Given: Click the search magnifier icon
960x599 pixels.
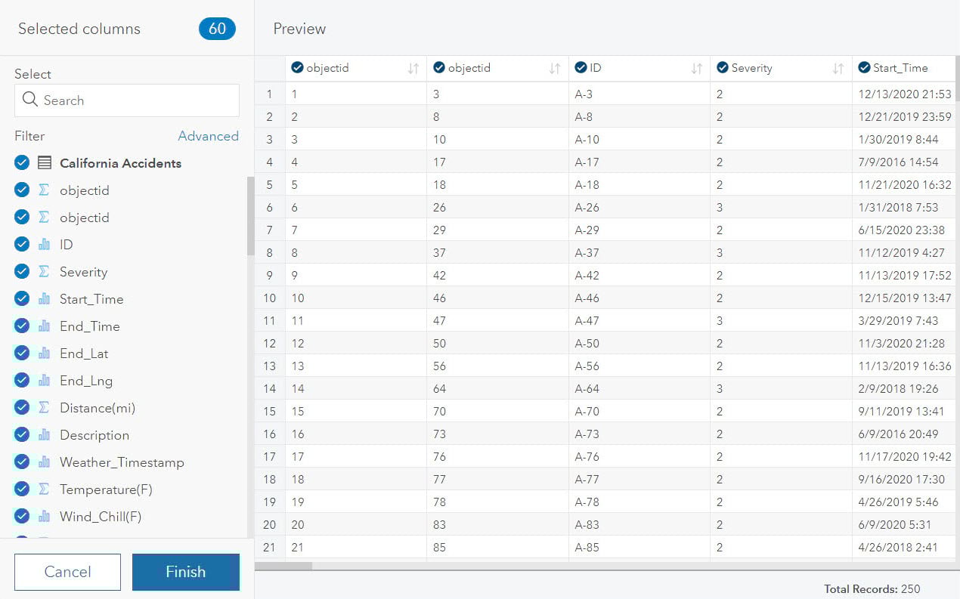Looking at the screenshot, I should click(31, 100).
